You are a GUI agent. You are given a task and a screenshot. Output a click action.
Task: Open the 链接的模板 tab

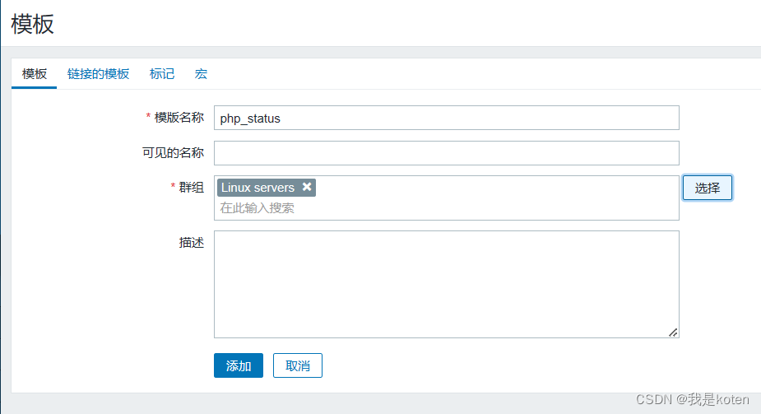click(98, 73)
